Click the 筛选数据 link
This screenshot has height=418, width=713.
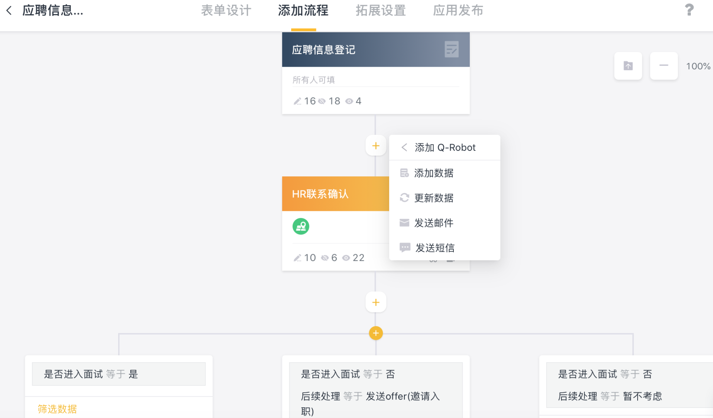pos(57,409)
